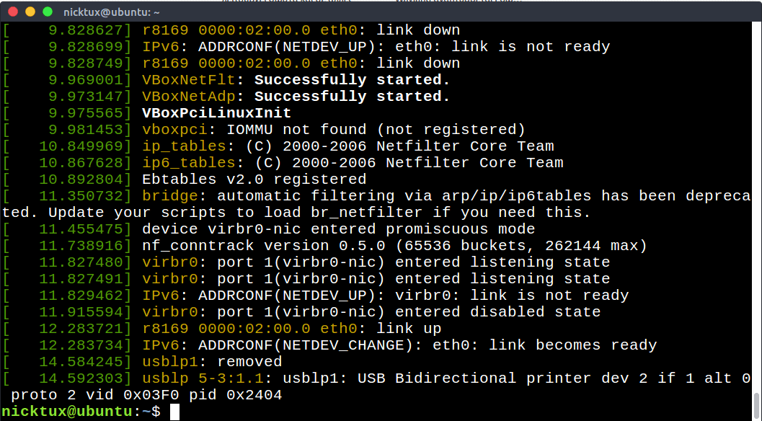762x421 pixels.
Task: Maximize the terminal using the green button
Action: tap(48, 12)
